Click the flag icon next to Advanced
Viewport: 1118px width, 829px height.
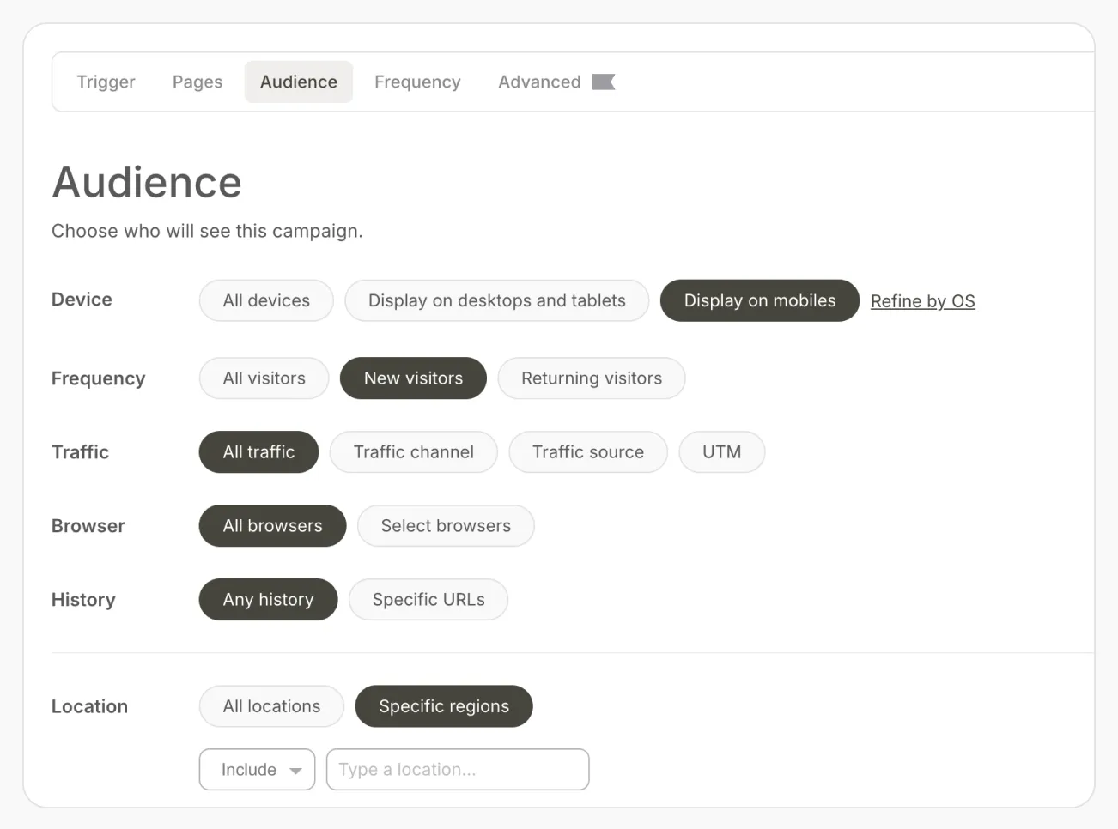pos(604,82)
